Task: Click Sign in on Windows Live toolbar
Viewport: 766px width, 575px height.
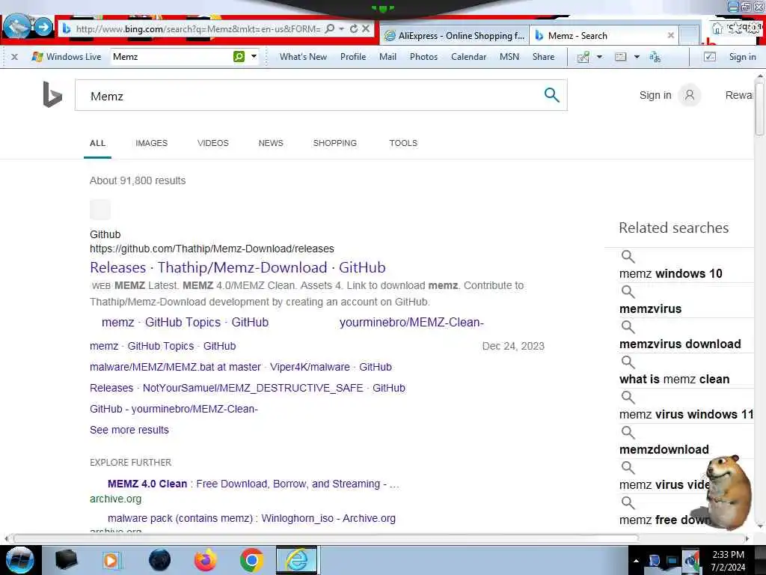Action: click(742, 57)
